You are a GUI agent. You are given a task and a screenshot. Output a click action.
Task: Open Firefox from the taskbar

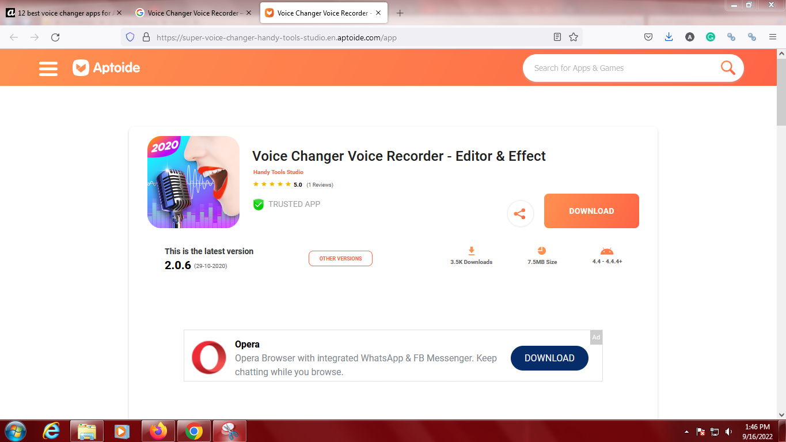click(x=158, y=431)
